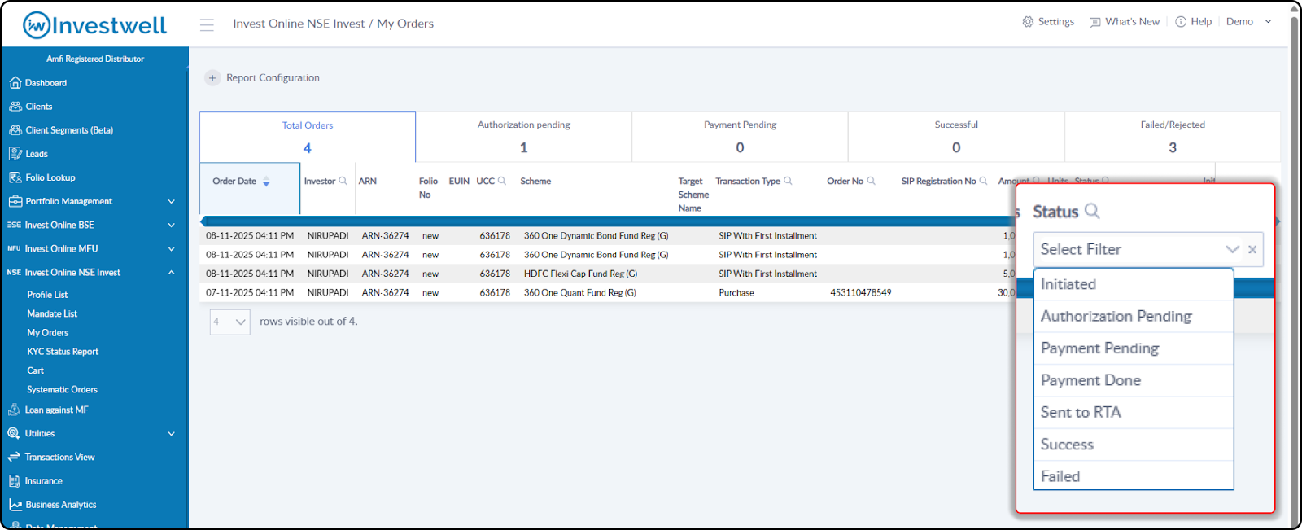Click the Scheme column header
This screenshot has height=530, width=1302.
pos(535,182)
